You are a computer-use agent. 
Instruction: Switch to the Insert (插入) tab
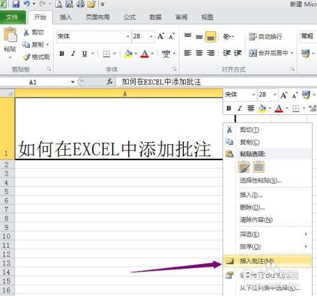pyautogui.click(x=66, y=17)
